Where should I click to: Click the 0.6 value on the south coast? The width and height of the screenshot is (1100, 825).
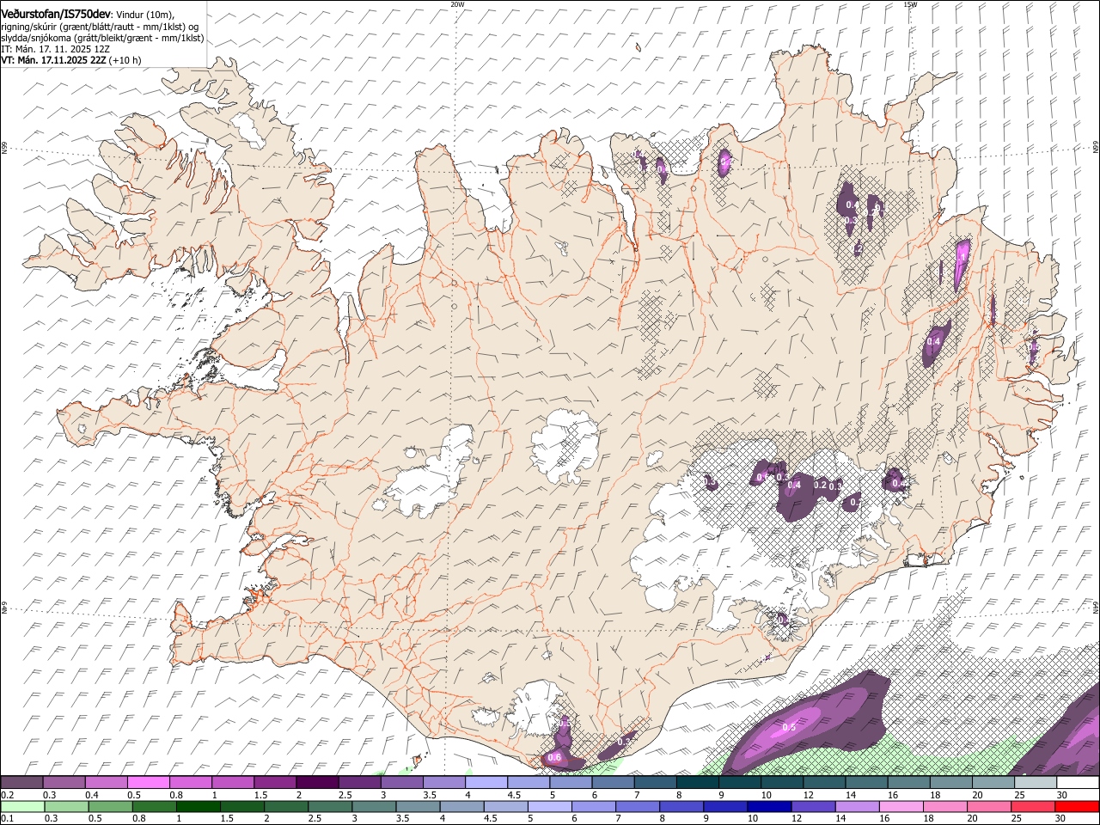pyautogui.click(x=554, y=757)
